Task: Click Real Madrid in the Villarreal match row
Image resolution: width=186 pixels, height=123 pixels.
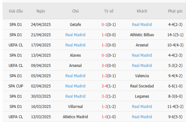Action: [142, 106]
